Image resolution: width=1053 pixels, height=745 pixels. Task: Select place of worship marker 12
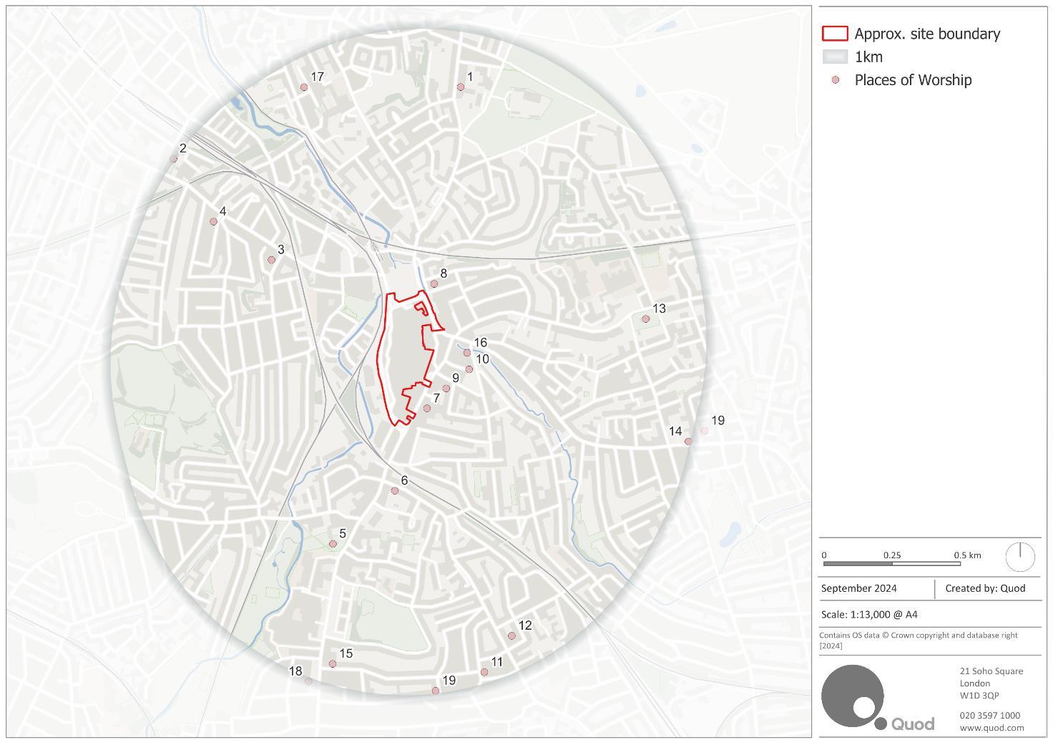[x=512, y=636]
